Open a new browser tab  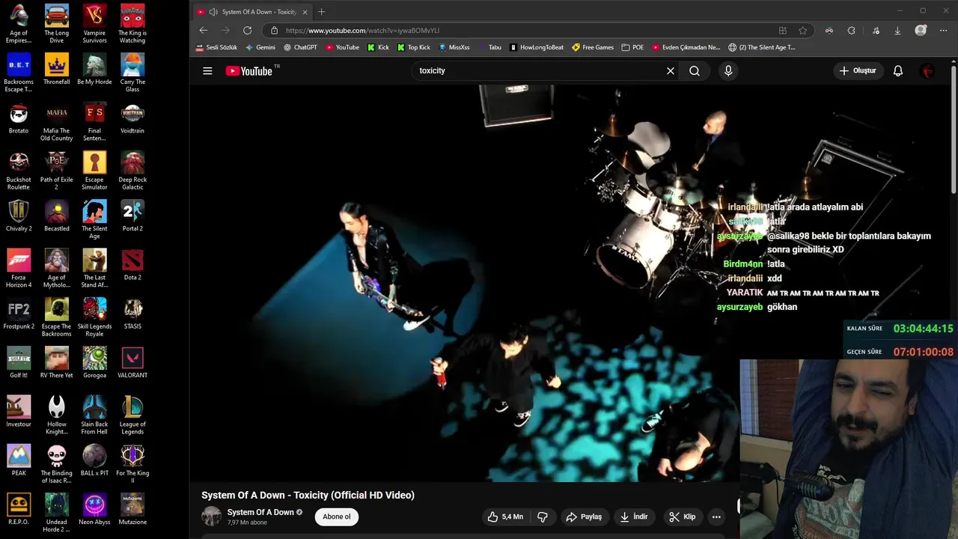tap(322, 12)
